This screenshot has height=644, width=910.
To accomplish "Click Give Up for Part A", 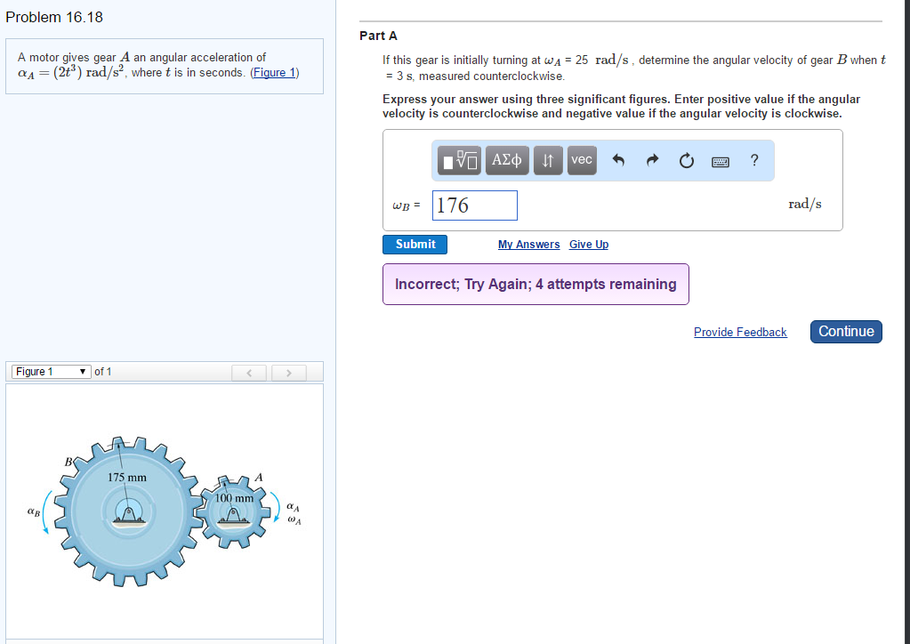I will tap(588, 244).
